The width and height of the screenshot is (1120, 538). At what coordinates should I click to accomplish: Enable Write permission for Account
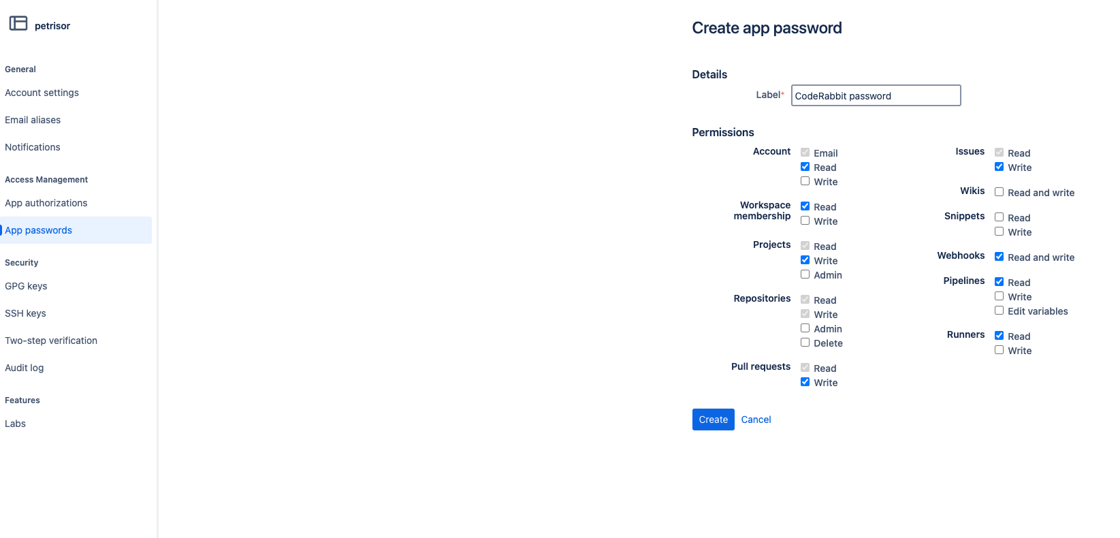pyautogui.click(x=805, y=181)
